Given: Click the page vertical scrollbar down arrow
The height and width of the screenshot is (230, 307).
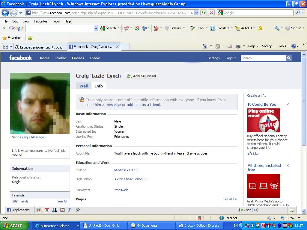Looking at the screenshot, I should click(304, 211).
